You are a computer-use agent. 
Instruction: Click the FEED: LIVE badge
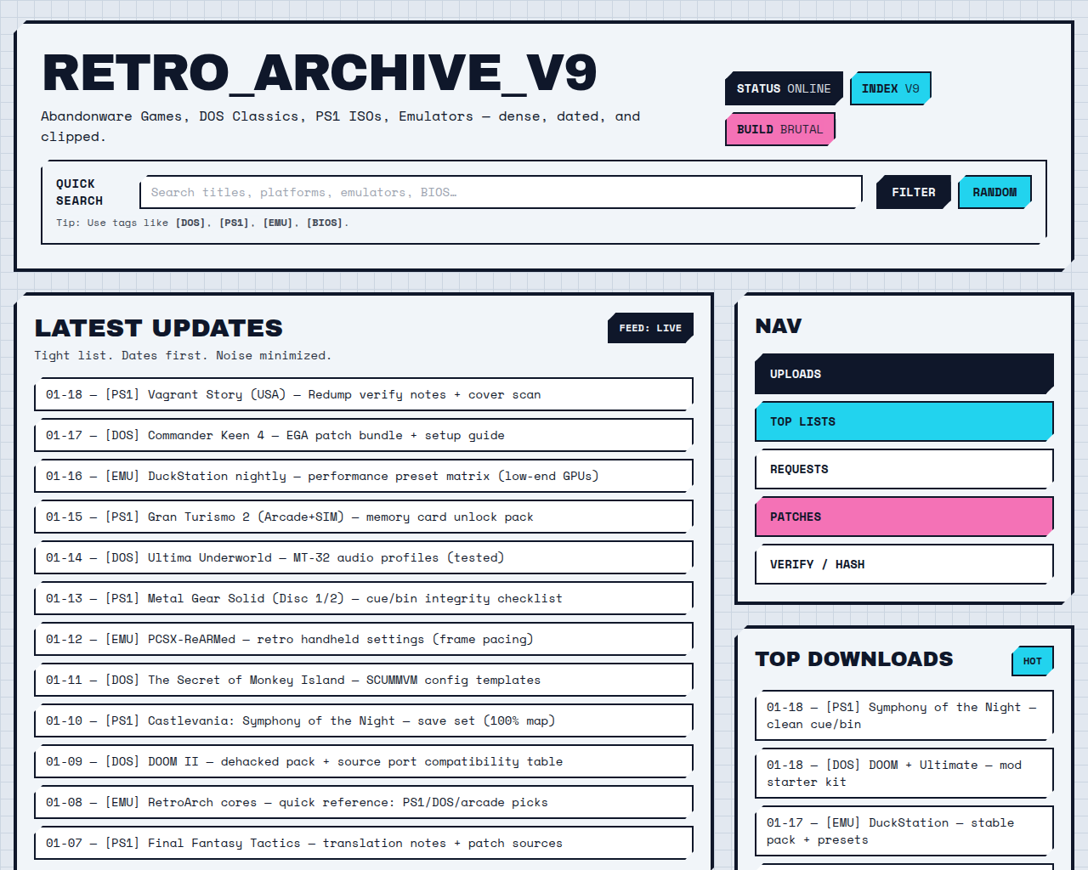(x=649, y=327)
